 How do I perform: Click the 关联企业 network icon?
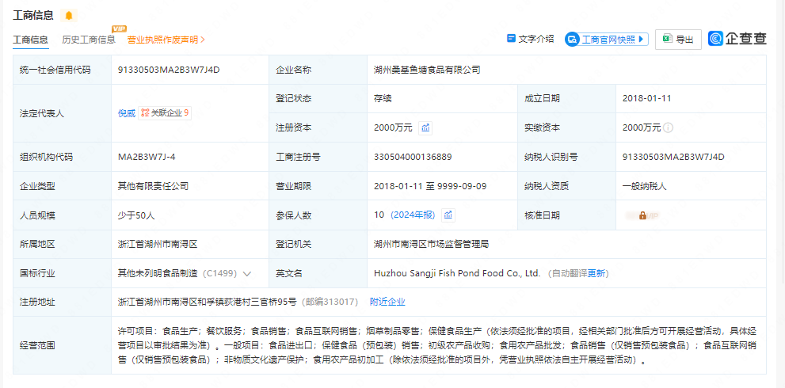[145, 113]
